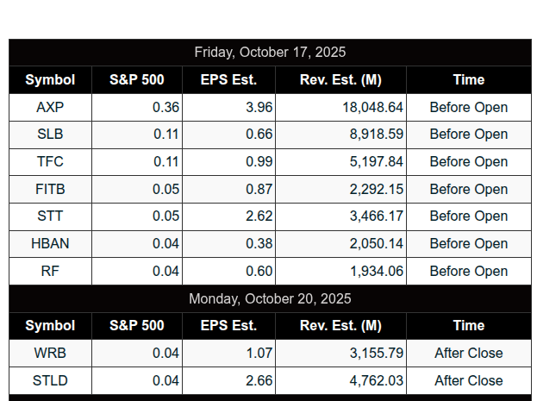Click the WRB ticker symbol
537x401 pixels.
pos(50,353)
